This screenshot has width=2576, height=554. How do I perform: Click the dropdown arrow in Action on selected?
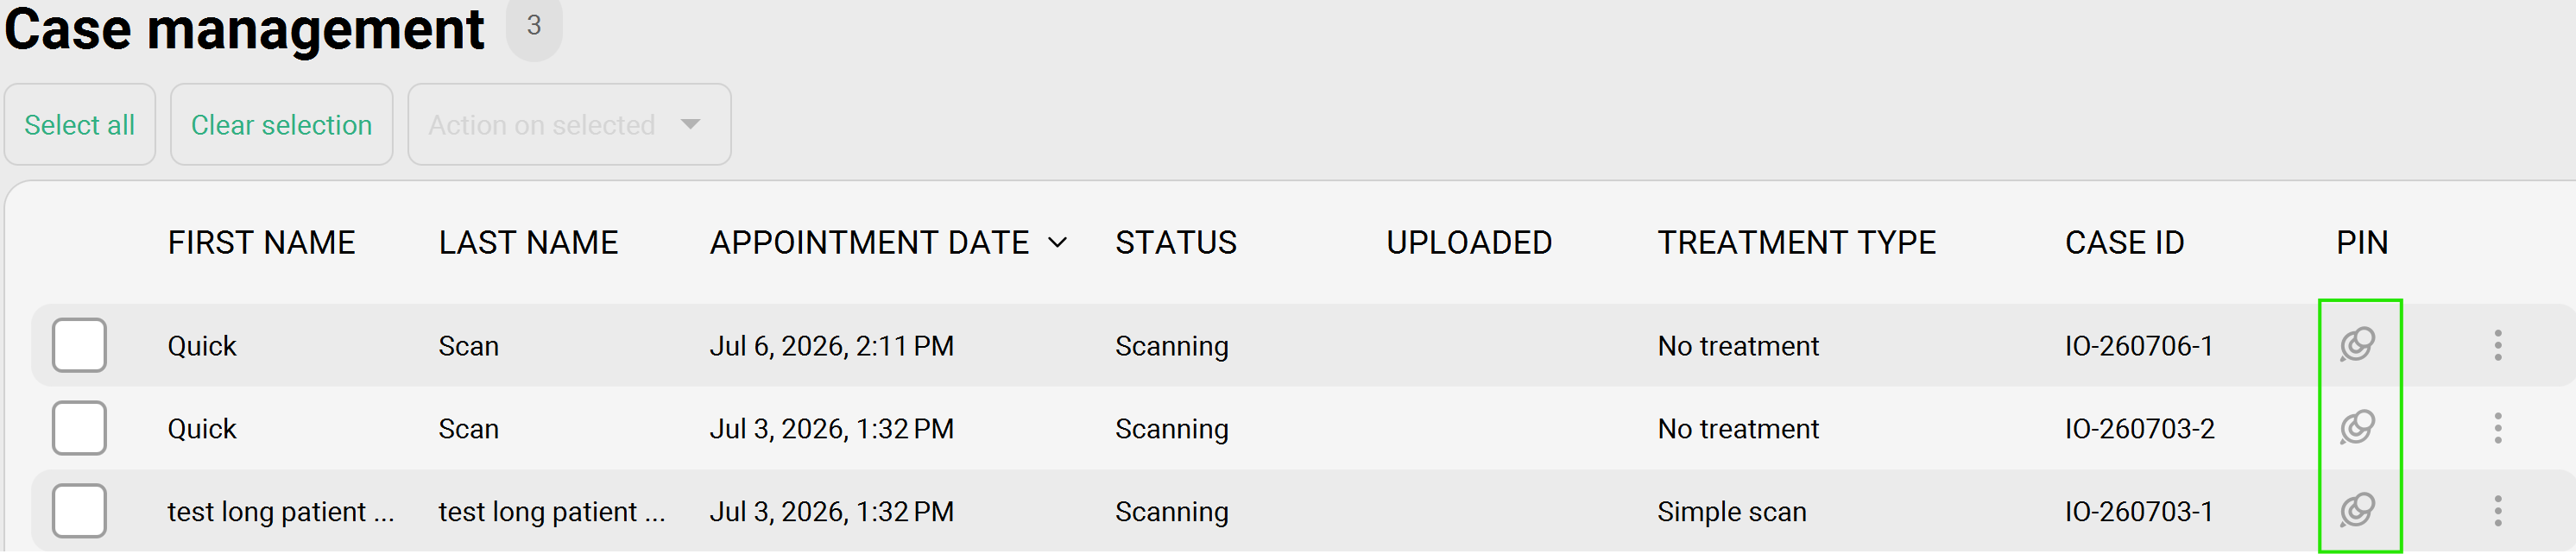tap(690, 125)
